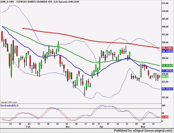Click the May month label on date axis
174x133 pixels.
pyautogui.click(x=143, y=127)
